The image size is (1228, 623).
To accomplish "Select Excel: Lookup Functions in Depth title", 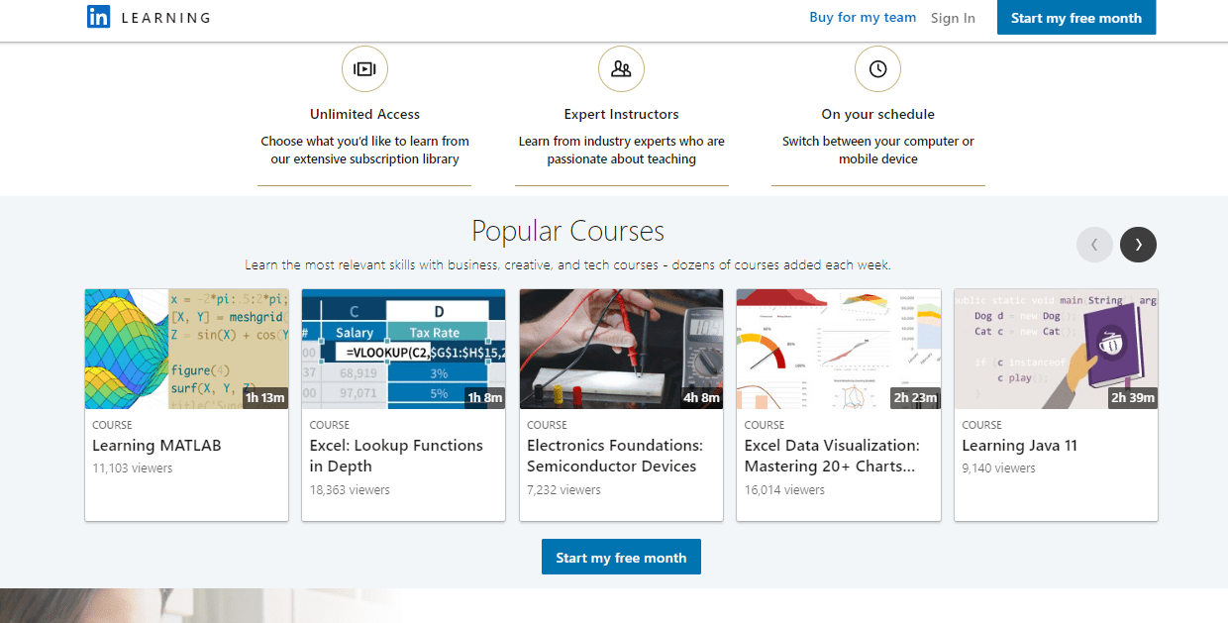I will point(396,456).
